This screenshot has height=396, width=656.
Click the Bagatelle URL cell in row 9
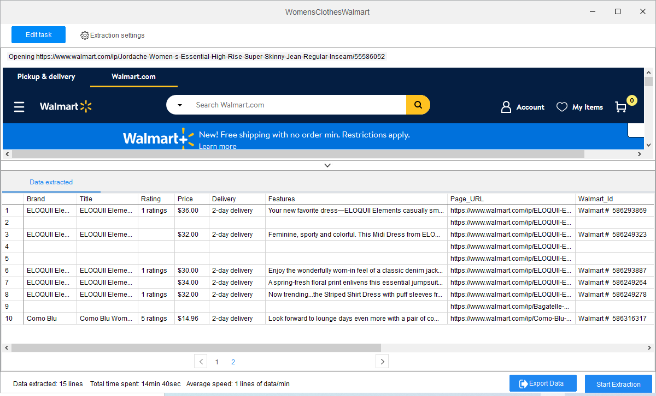pyautogui.click(x=511, y=307)
